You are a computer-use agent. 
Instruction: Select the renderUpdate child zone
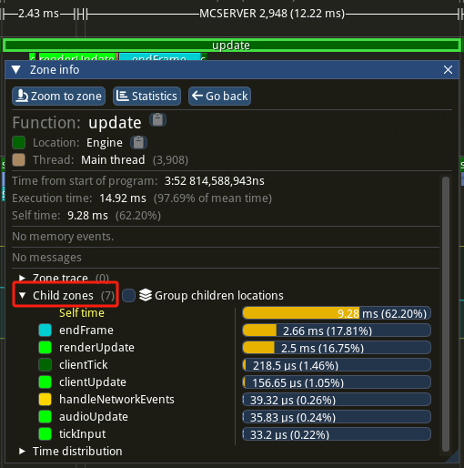tap(96, 348)
